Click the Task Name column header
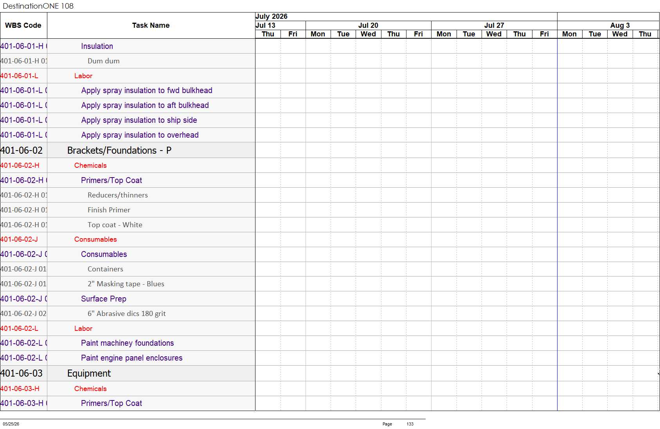This screenshot has height=429, width=660. click(x=151, y=25)
